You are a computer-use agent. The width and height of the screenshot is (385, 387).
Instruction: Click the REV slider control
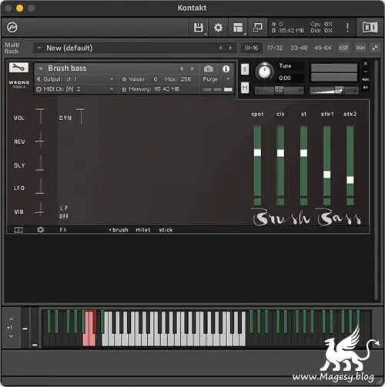coord(40,140)
